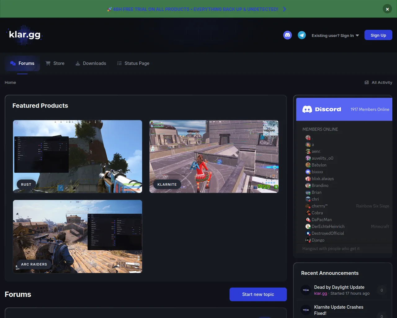Click the avatar next to blixk.always
This screenshot has height=318, width=397.
[308, 179]
